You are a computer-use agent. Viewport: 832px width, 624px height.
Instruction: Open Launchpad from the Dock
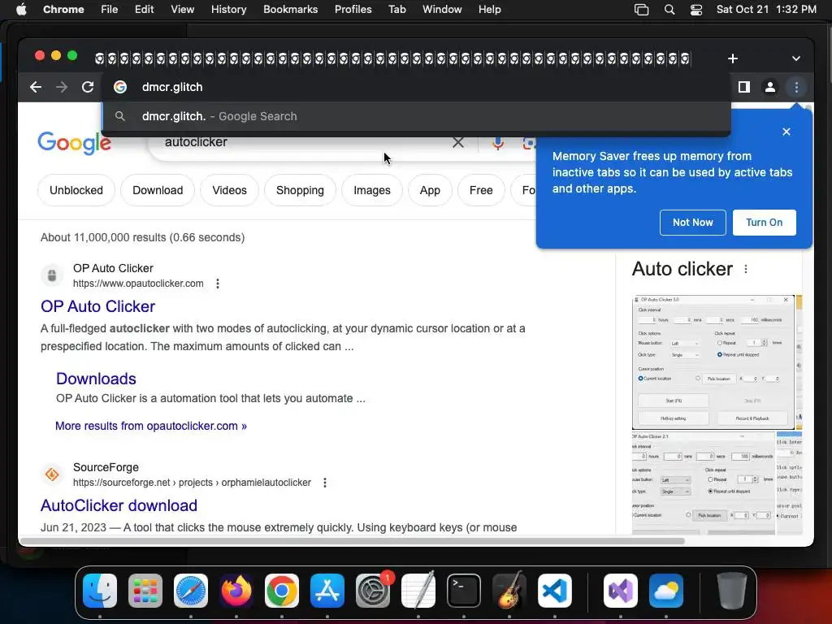click(145, 591)
